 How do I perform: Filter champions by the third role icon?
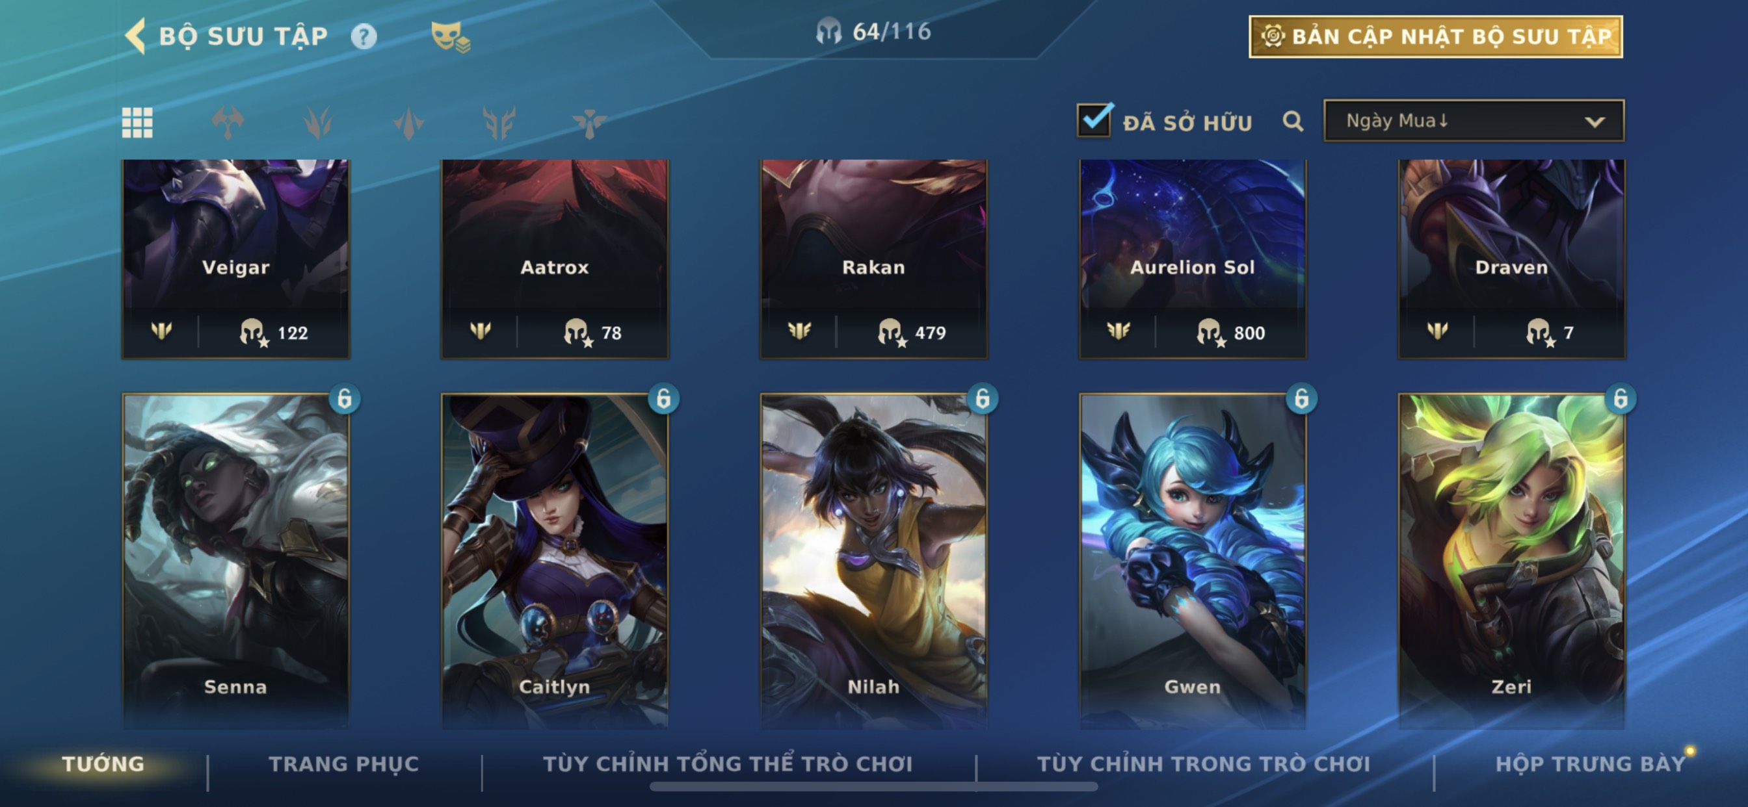click(408, 123)
